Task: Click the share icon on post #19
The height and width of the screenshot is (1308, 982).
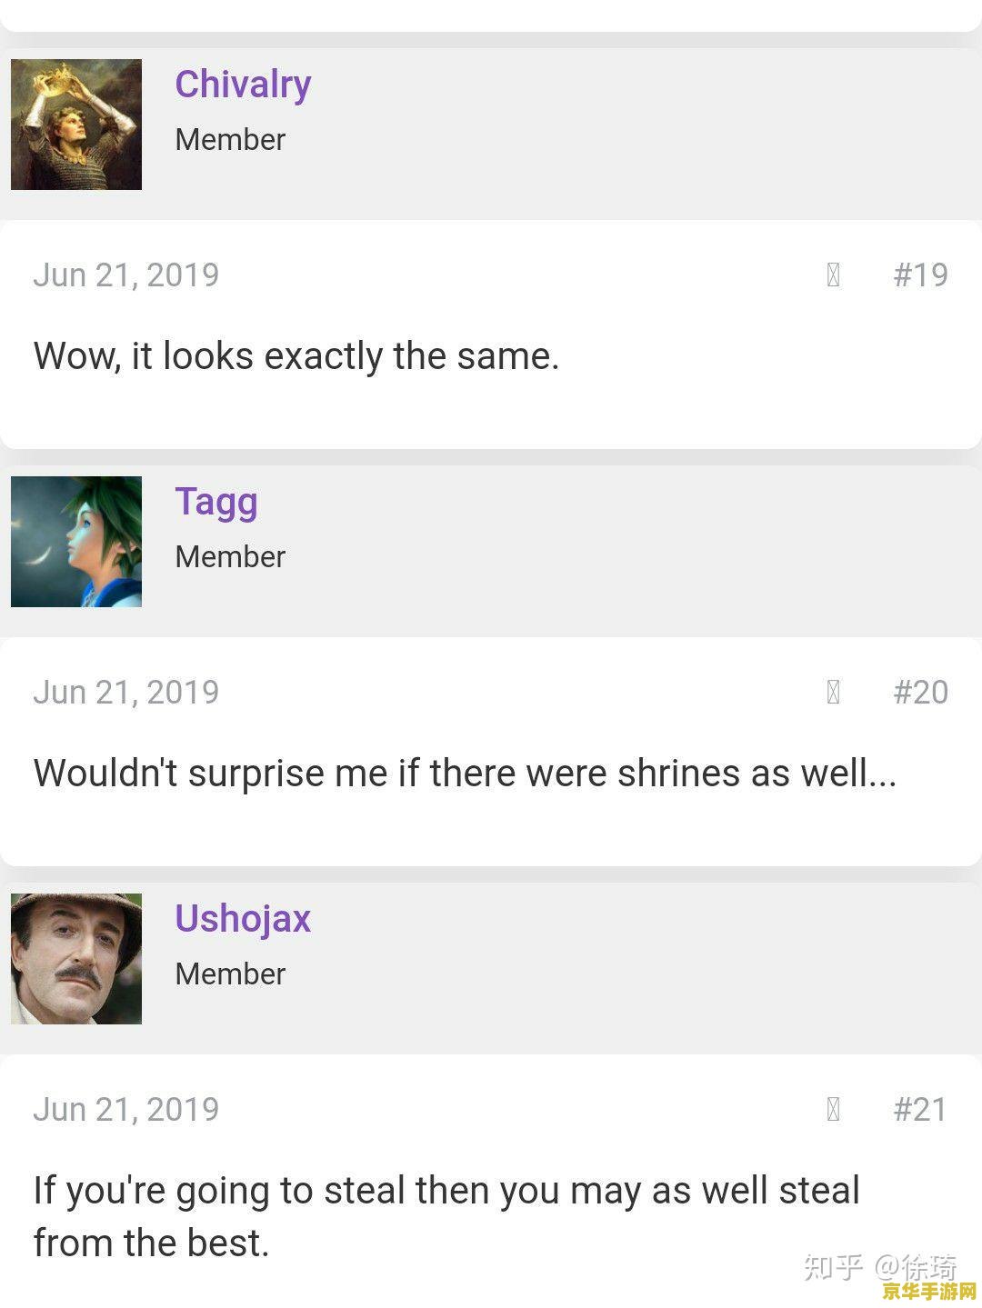Action: pyautogui.click(x=833, y=275)
